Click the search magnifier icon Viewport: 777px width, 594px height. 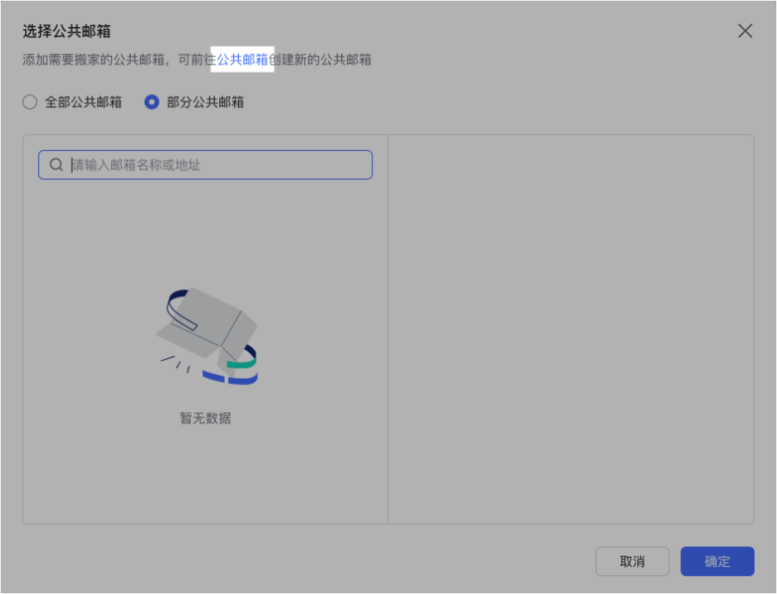click(x=57, y=164)
